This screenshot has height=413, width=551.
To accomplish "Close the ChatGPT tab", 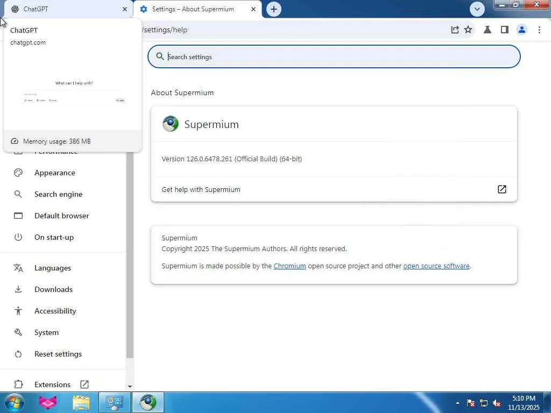I will tap(125, 9).
